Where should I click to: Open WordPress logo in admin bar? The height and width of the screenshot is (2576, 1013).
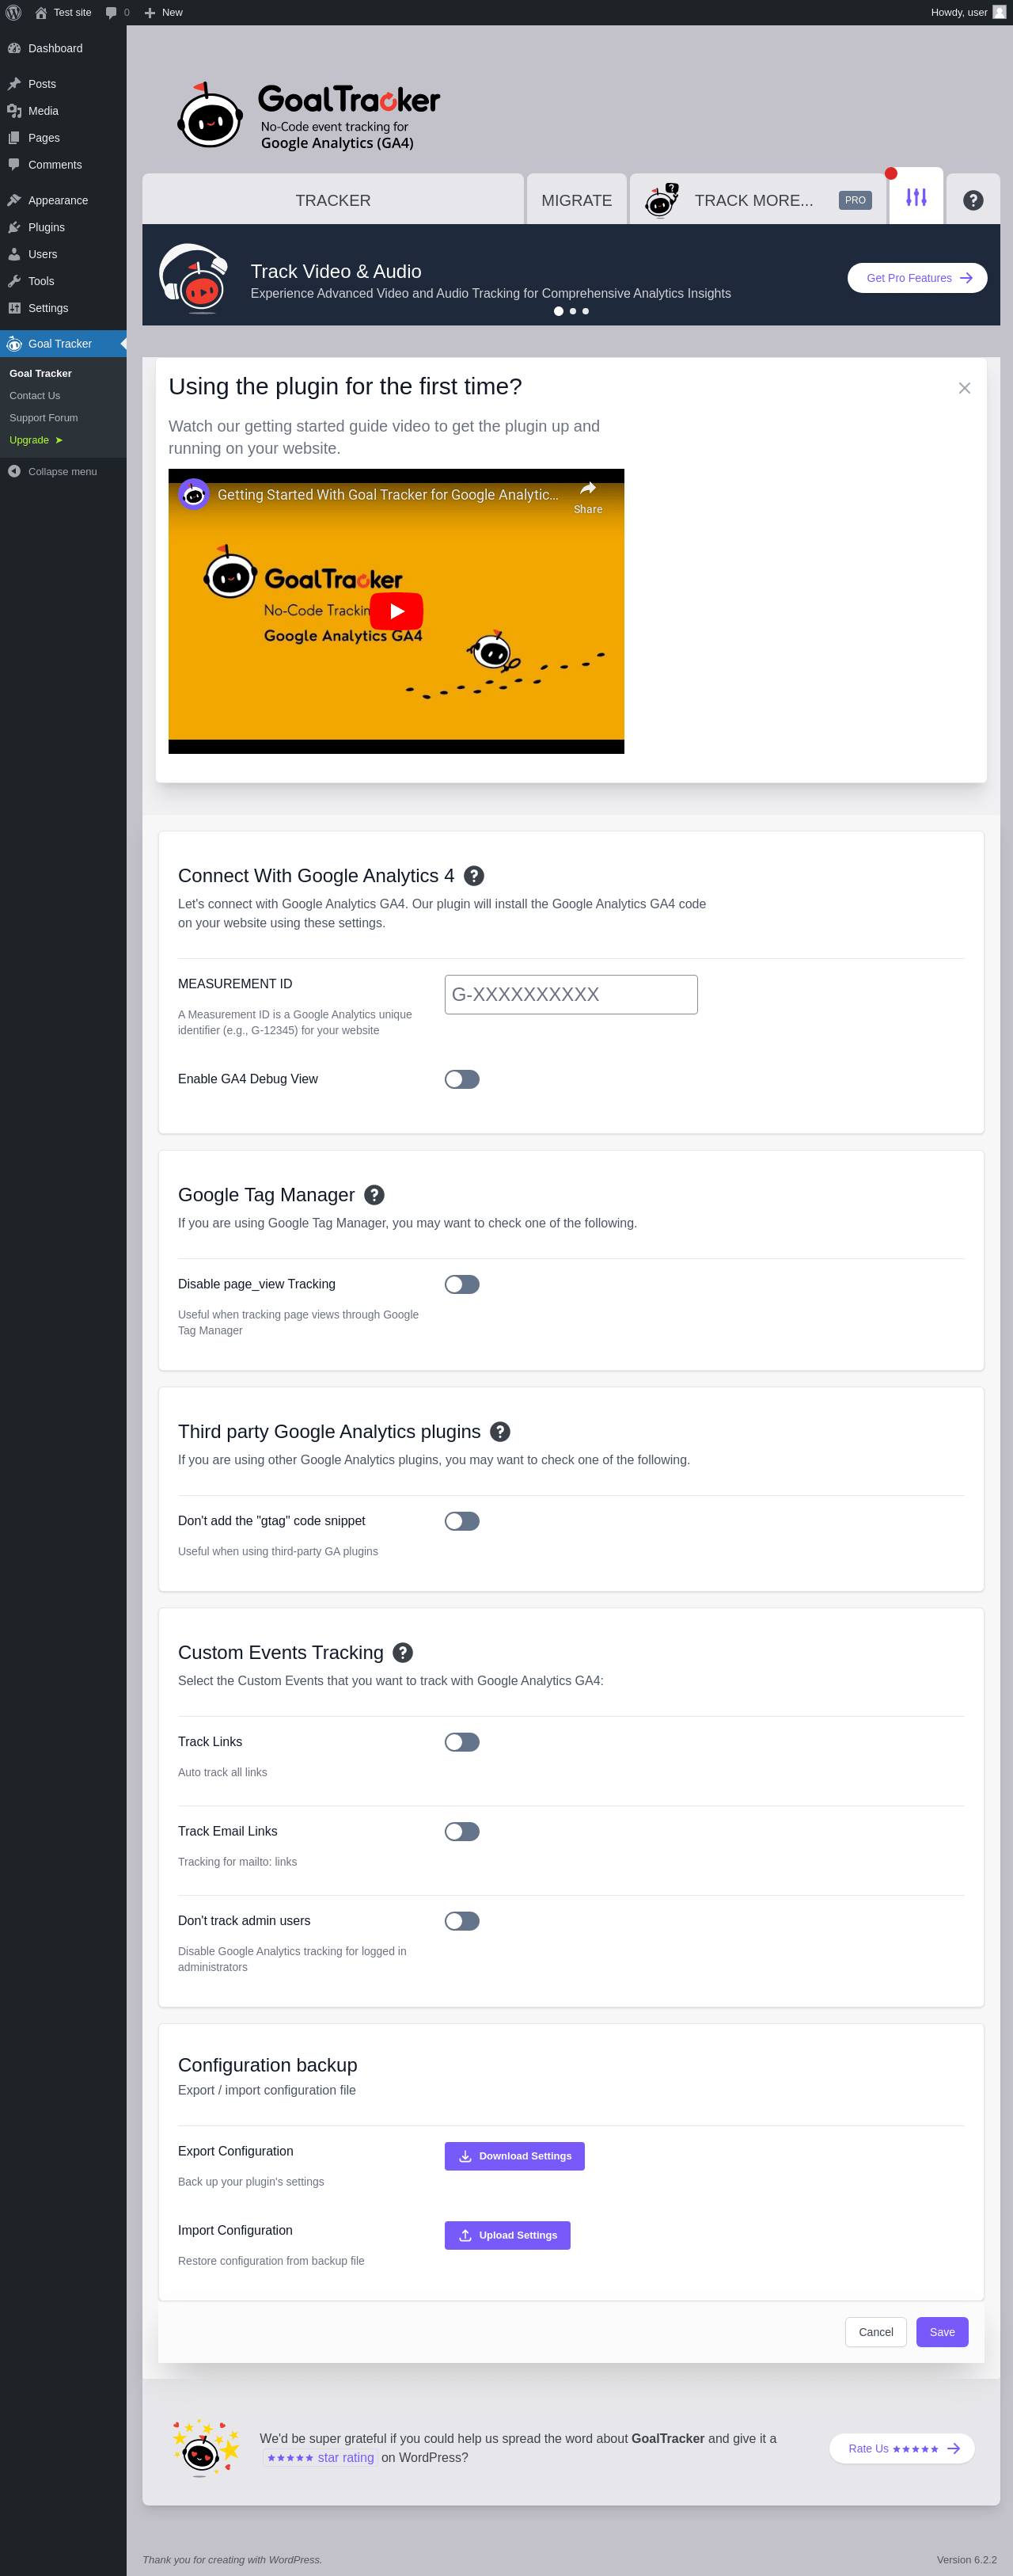coord(14,12)
